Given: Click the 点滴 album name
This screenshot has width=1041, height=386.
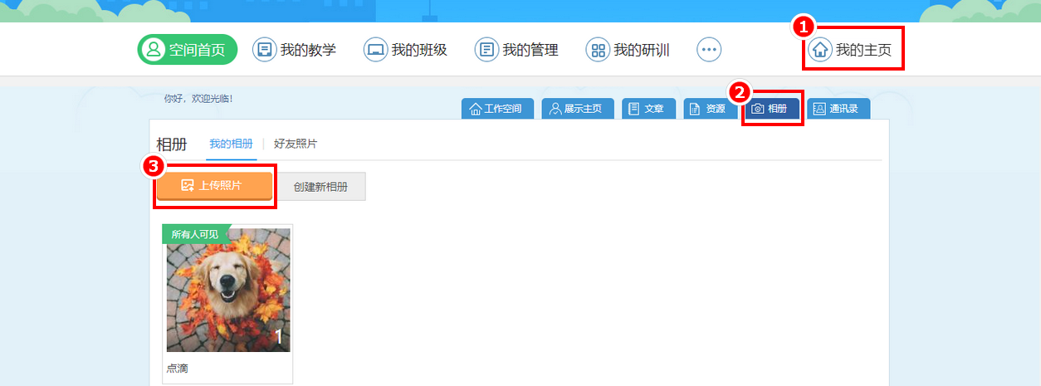Looking at the screenshot, I should point(178,368).
